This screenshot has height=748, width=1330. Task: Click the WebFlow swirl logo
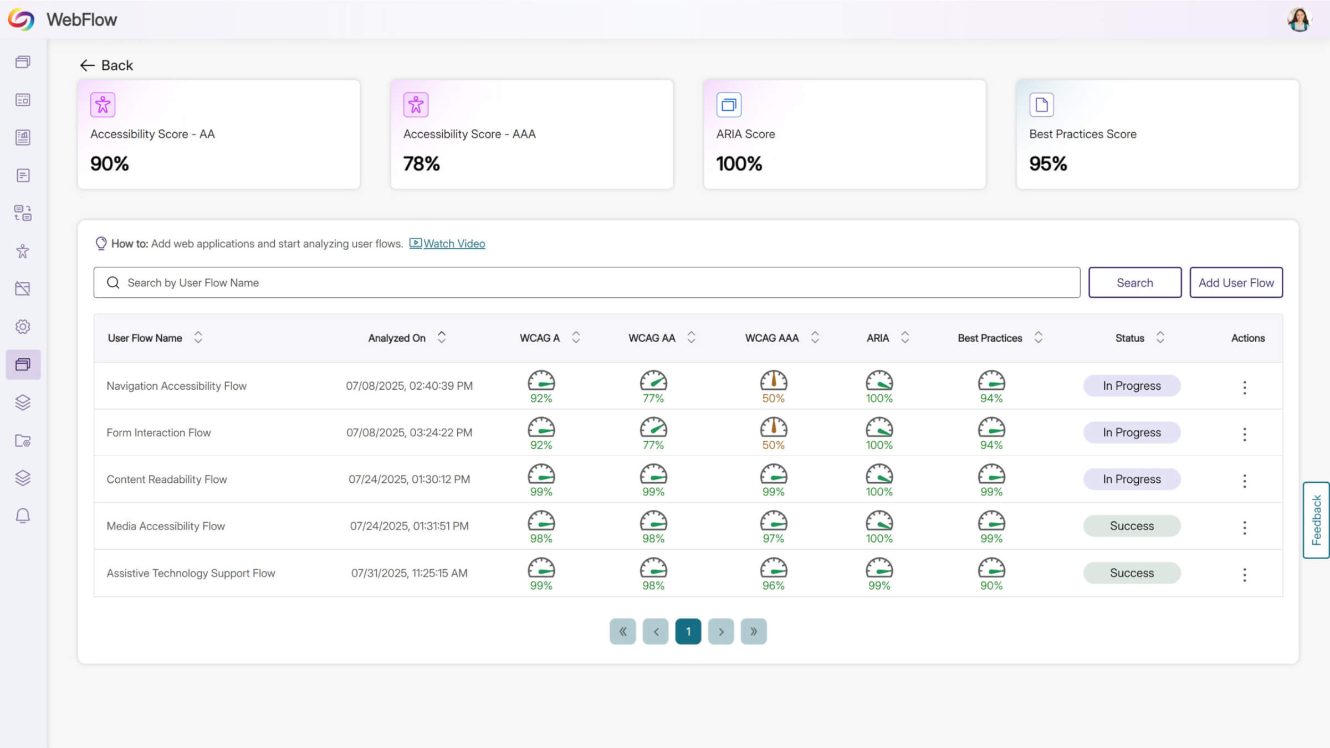tap(21, 19)
